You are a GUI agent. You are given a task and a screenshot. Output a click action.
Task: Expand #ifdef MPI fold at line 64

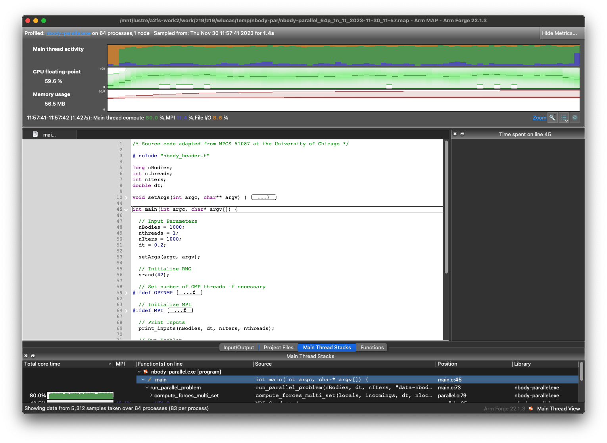click(x=127, y=311)
